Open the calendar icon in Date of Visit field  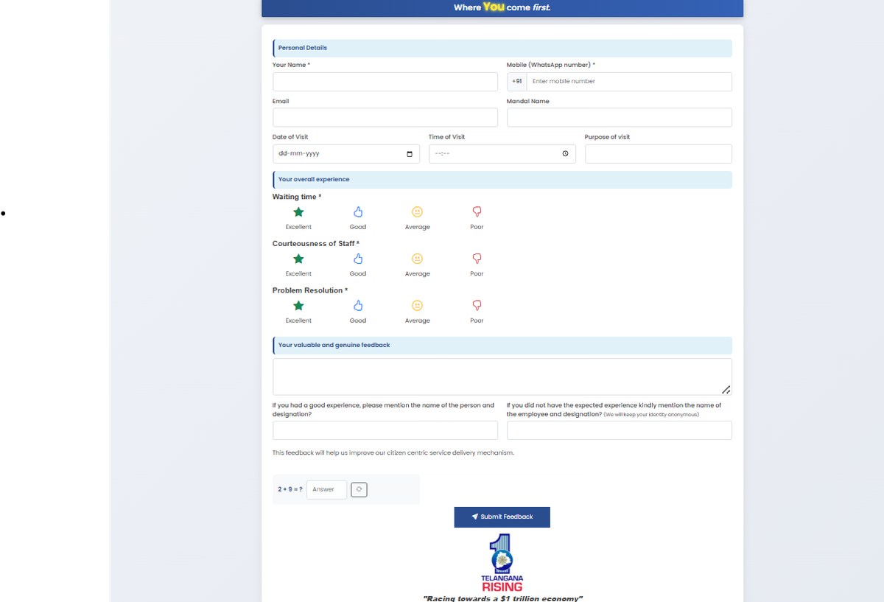coord(410,153)
